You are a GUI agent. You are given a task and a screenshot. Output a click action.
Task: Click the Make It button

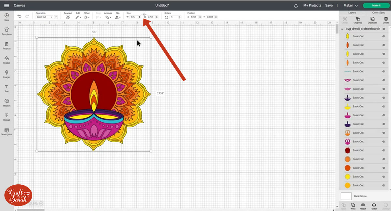(376, 6)
